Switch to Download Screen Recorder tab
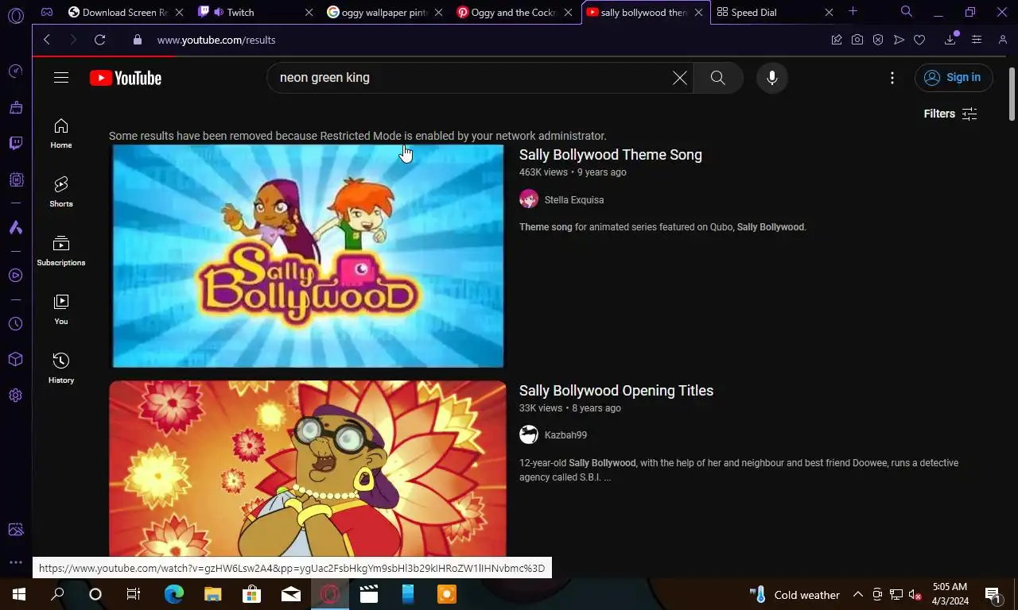This screenshot has height=610, width=1018. [x=117, y=12]
